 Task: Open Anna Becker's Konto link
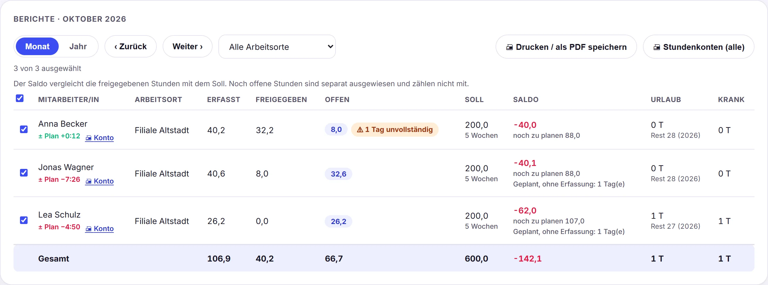click(100, 138)
